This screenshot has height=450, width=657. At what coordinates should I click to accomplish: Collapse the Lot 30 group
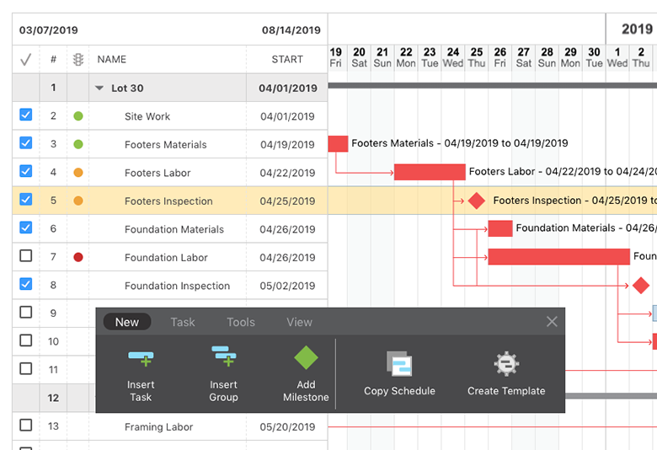pos(99,88)
